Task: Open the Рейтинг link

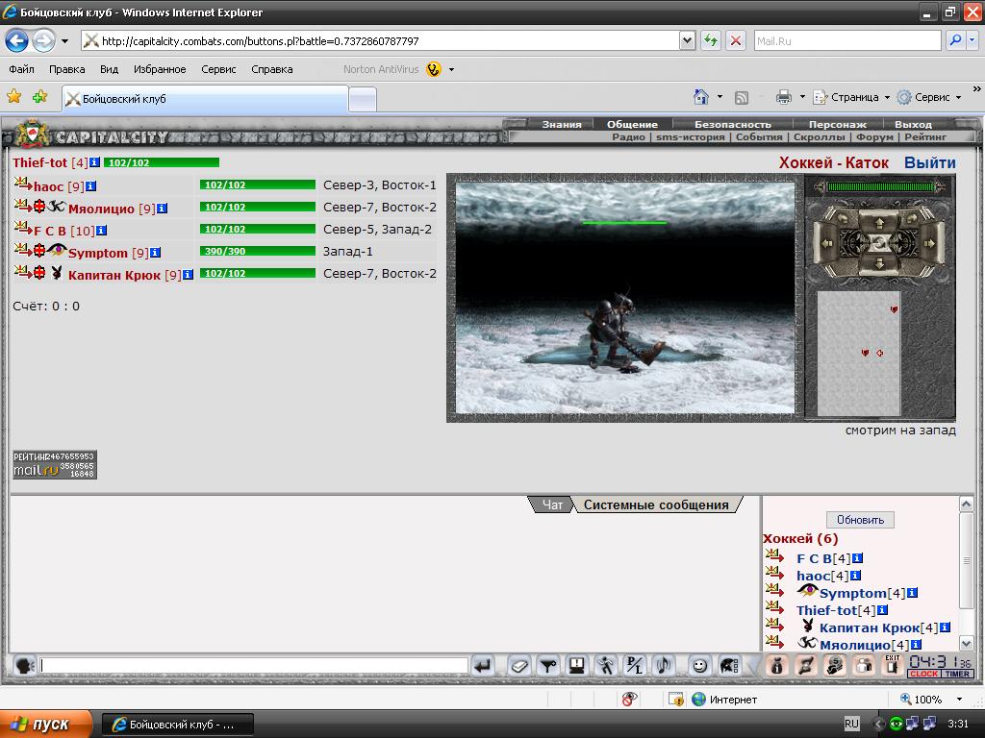Action: (x=925, y=136)
